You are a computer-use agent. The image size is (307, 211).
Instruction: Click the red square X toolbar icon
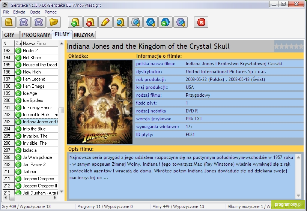click(x=201, y=22)
